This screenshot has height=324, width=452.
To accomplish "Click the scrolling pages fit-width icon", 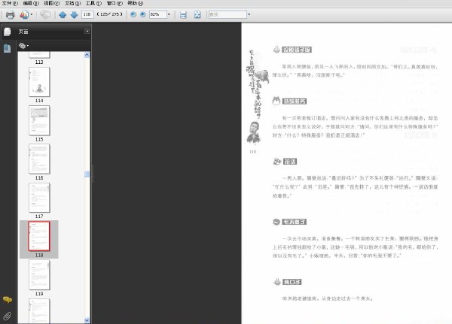I will (x=183, y=15).
